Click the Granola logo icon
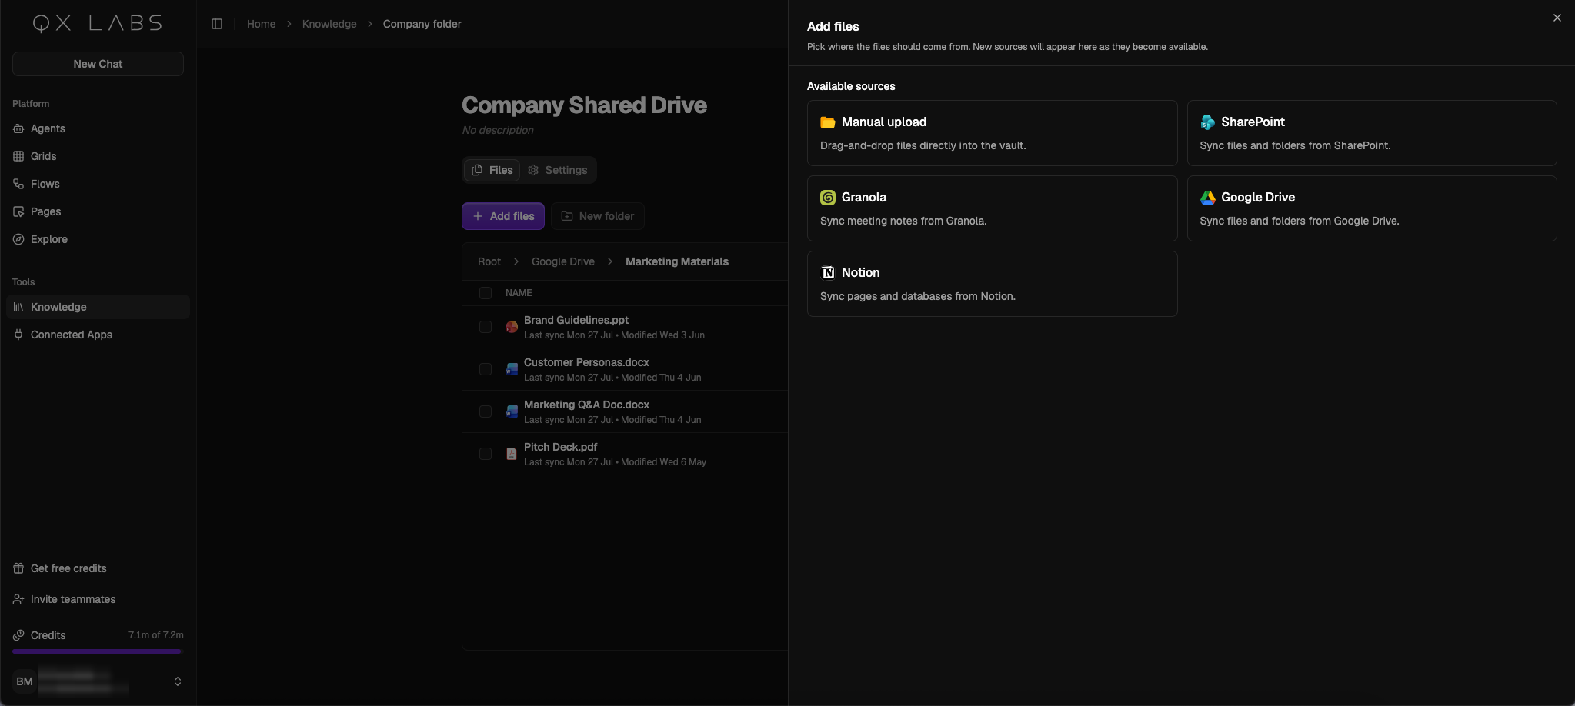The width and height of the screenshot is (1575, 706). [828, 198]
